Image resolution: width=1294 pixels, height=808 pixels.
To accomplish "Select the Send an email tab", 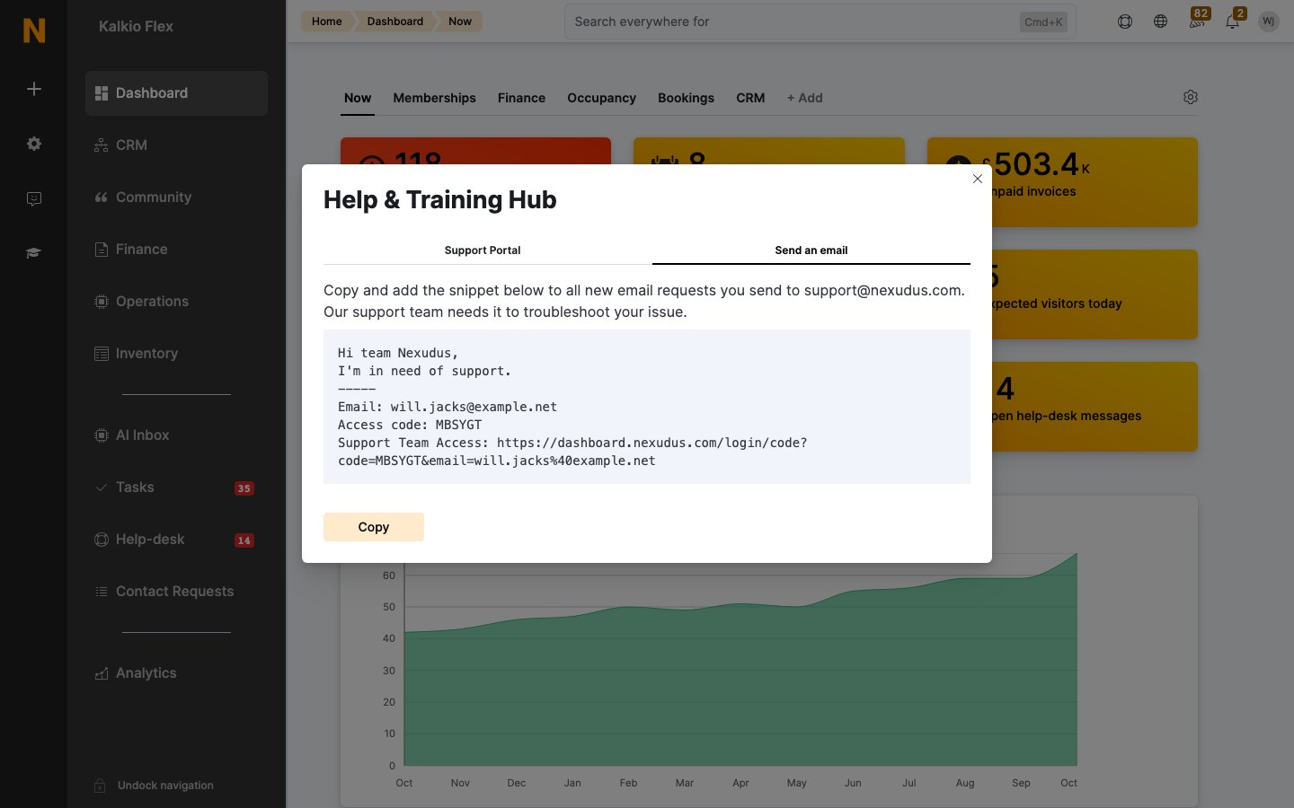I will click(811, 250).
